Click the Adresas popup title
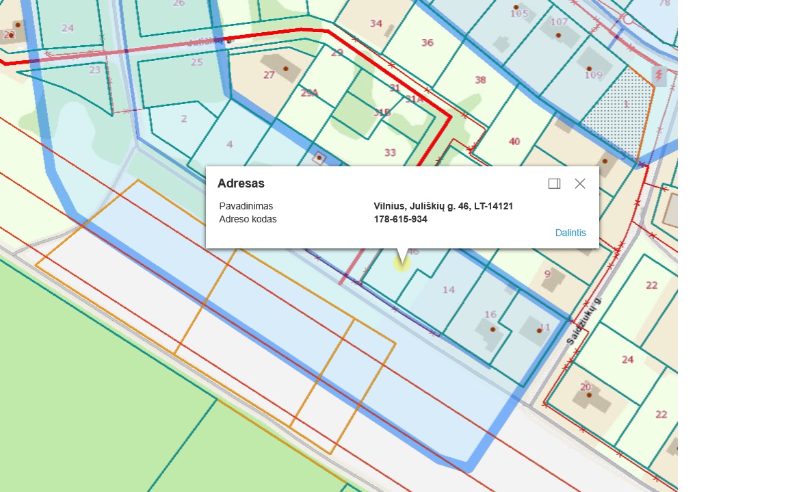 [x=241, y=183]
